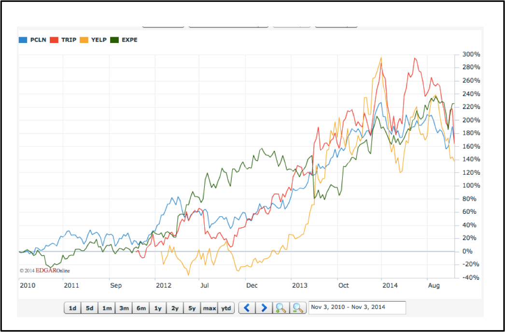
Task: Shift chart range forward with right arrow
Action: click(264, 308)
